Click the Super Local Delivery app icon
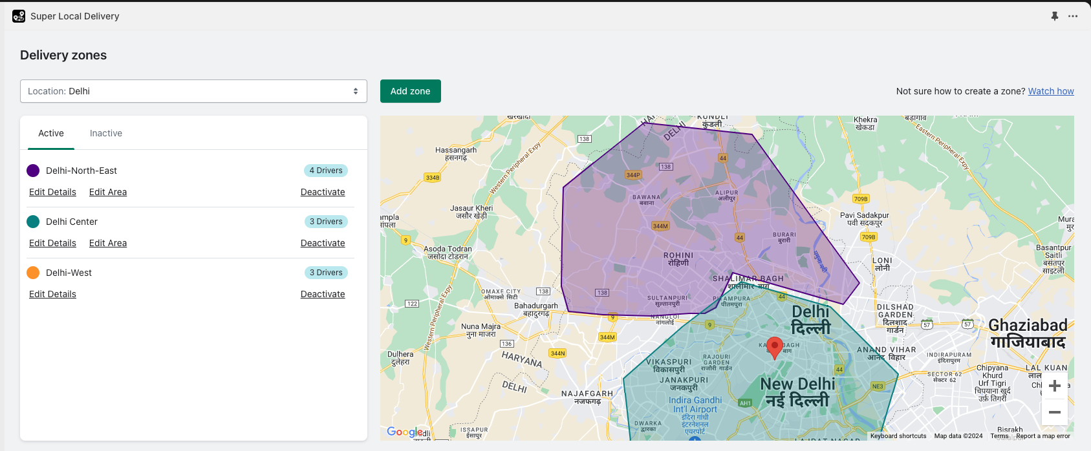Viewport: 1091px width, 451px height. point(19,16)
